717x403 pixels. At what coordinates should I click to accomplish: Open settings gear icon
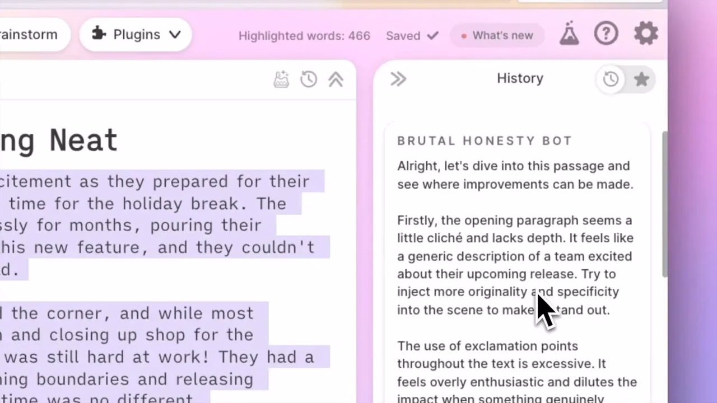[x=646, y=34]
